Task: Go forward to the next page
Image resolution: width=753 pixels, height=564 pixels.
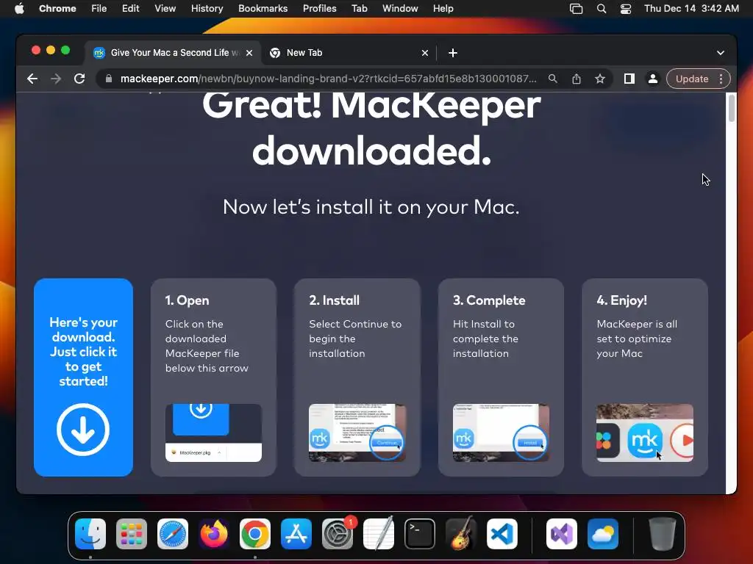Action: pyautogui.click(x=56, y=79)
